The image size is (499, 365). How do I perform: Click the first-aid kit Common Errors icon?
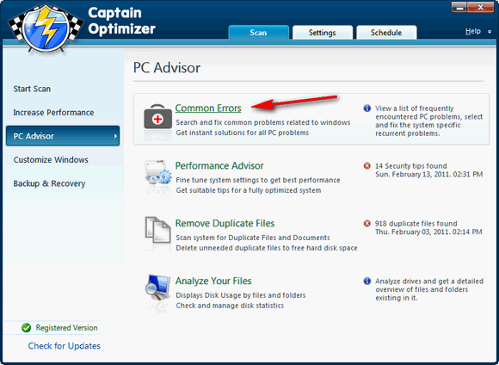click(157, 117)
